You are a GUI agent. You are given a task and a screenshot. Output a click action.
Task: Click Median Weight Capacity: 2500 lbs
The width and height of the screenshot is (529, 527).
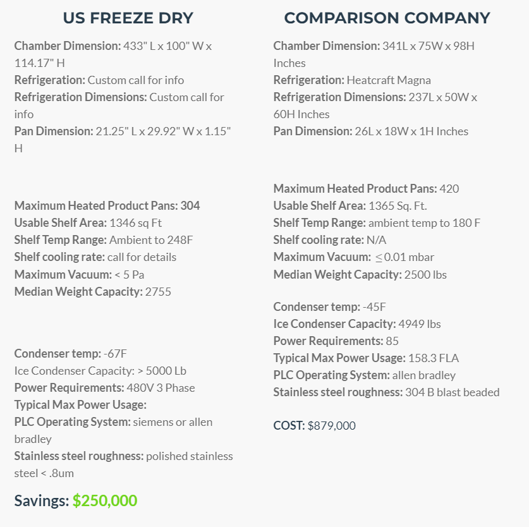[x=360, y=274]
